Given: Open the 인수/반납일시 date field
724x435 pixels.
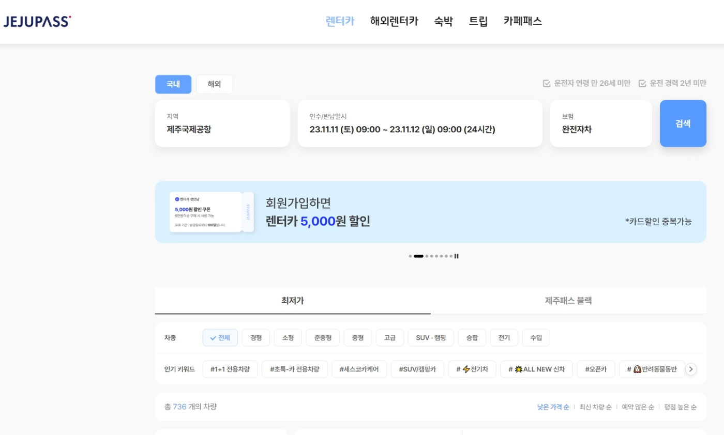Looking at the screenshot, I should [420, 123].
